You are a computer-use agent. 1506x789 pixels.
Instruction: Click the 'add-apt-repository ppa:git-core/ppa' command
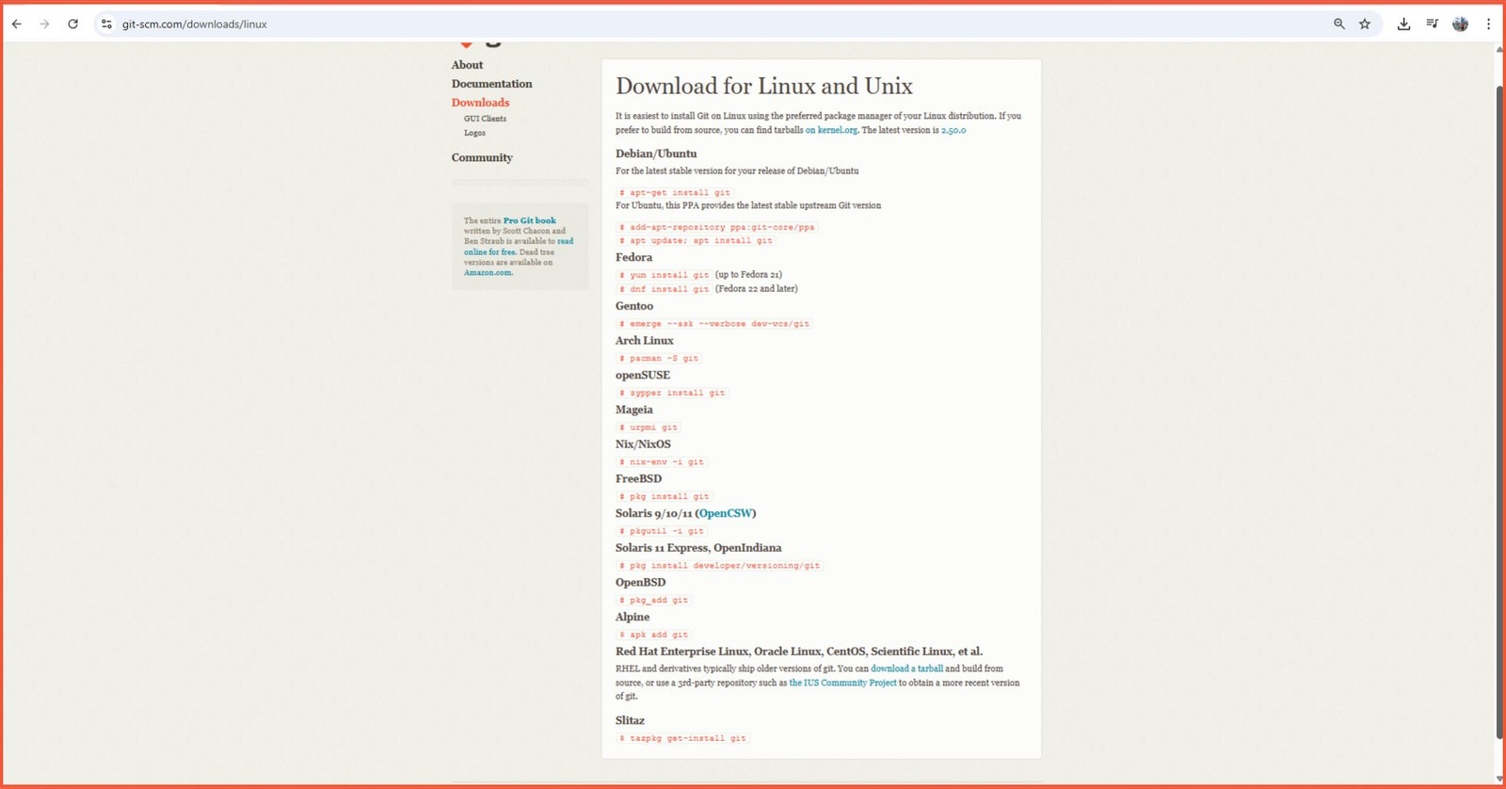click(x=716, y=227)
